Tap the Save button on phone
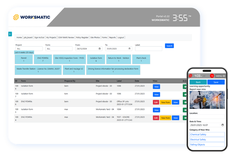This screenshot has height=162, width=228. click(x=216, y=82)
